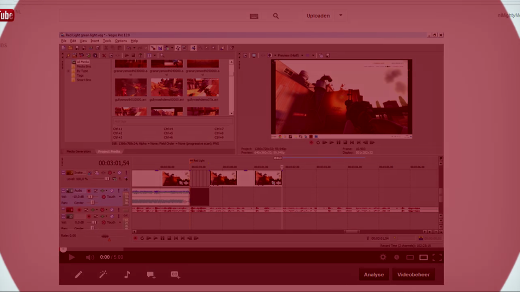Switch to the large player size
This screenshot has width=520, height=292.
[x=423, y=257]
